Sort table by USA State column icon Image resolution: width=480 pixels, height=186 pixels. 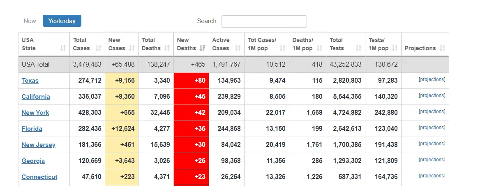[x=63, y=48]
